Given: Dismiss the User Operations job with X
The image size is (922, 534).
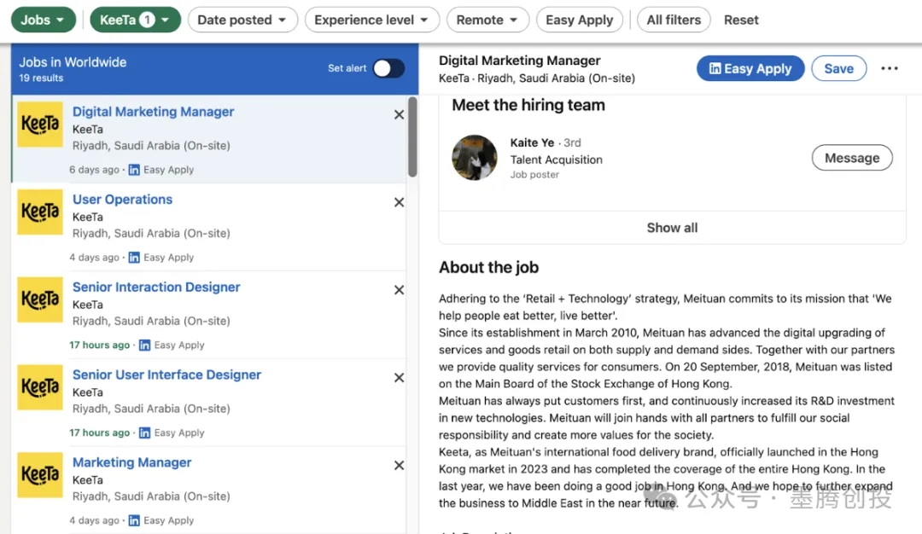Looking at the screenshot, I should [x=399, y=202].
